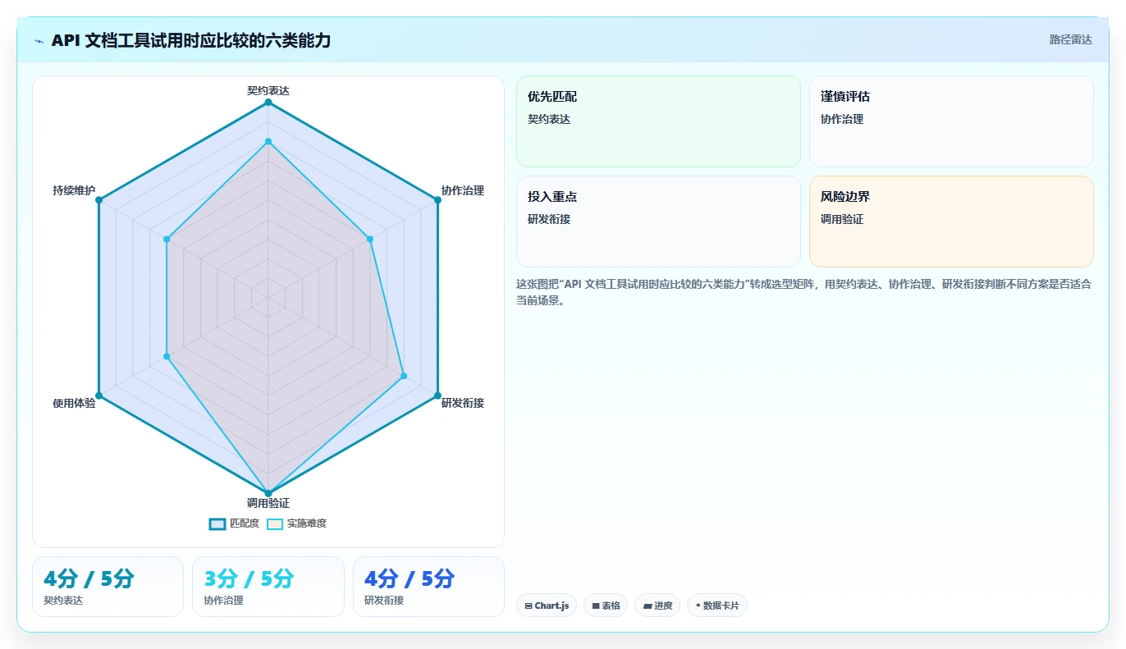The image size is (1126, 649).
Task: Open the 优先匹配 card
Action: click(658, 121)
